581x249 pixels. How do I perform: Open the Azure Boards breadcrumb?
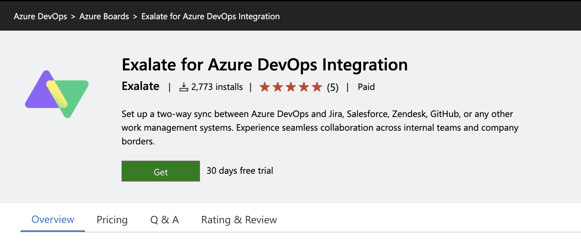pyautogui.click(x=104, y=16)
